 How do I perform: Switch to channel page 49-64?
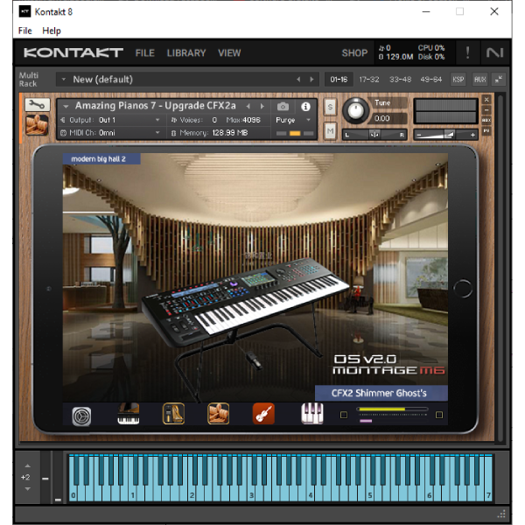point(430,80)
